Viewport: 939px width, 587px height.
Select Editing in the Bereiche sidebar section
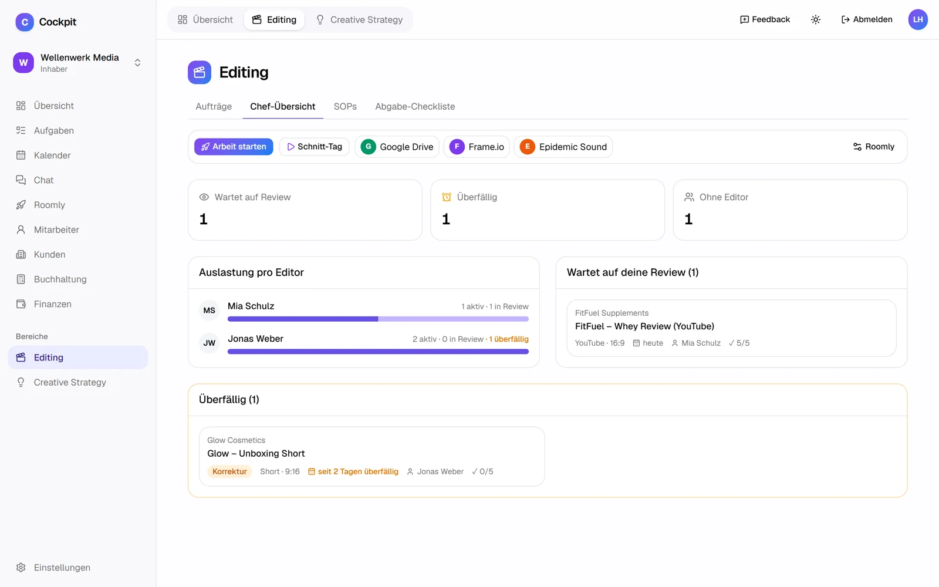pos(78,357)
